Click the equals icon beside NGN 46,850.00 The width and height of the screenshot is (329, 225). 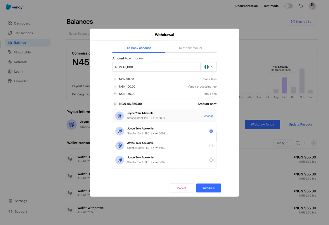tap(115, 104)
